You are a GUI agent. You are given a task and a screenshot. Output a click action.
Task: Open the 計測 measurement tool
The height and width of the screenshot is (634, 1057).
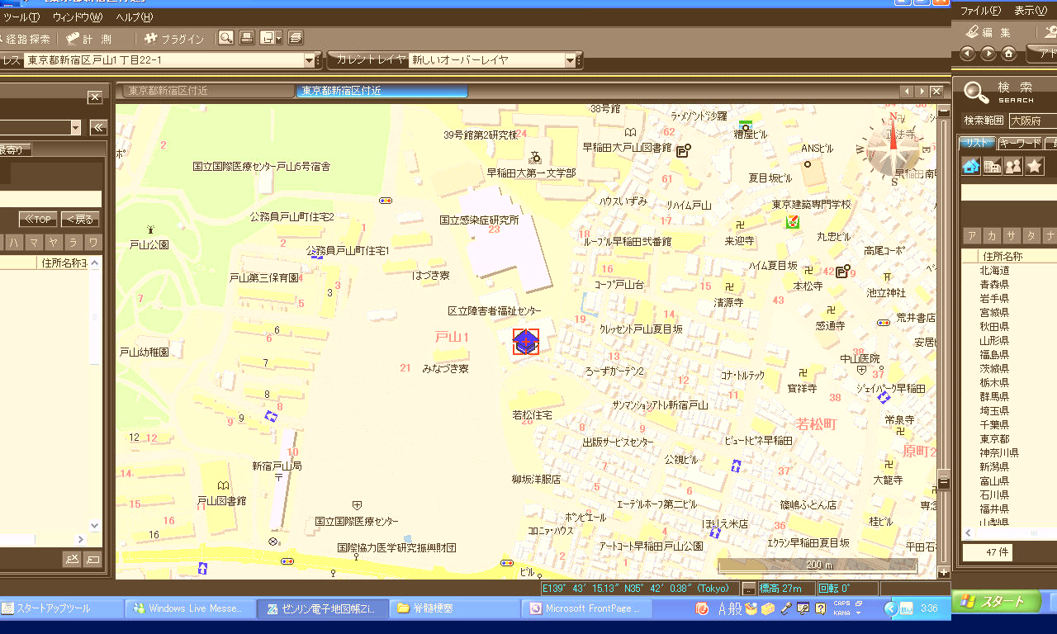(89, 39)
